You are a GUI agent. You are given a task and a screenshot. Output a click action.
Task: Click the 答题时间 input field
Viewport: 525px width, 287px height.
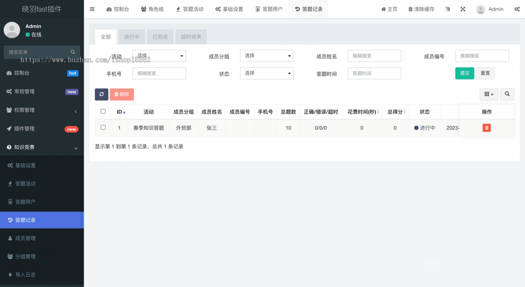point(374,73)
